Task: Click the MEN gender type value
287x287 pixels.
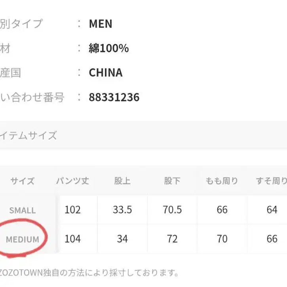Action: (x=101, y=24)
